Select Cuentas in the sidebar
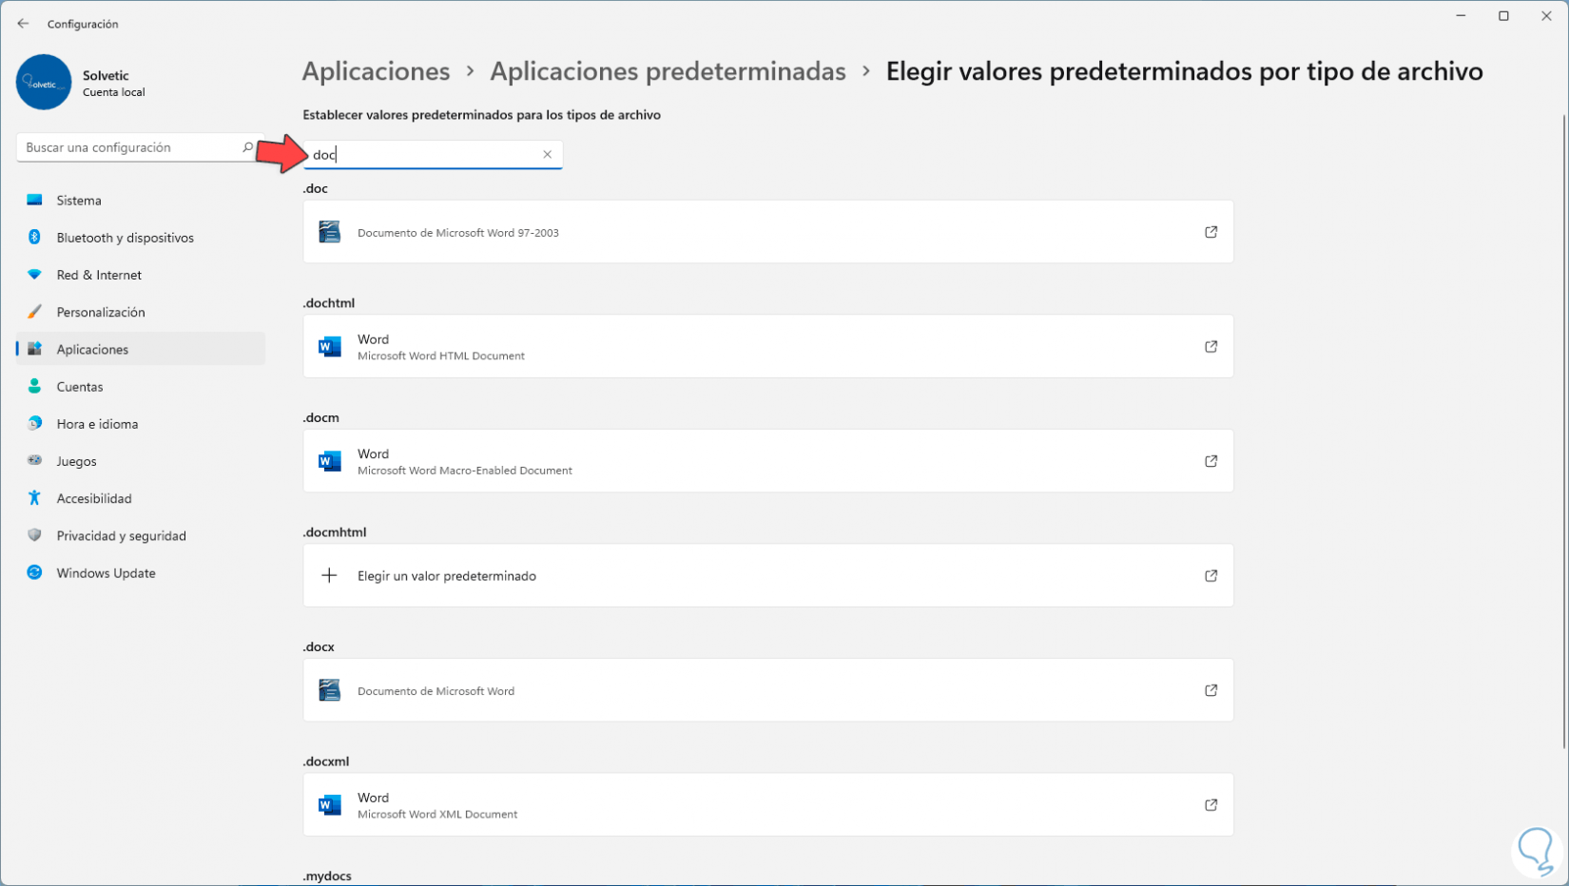1569x886 pixels. [141, 387]
